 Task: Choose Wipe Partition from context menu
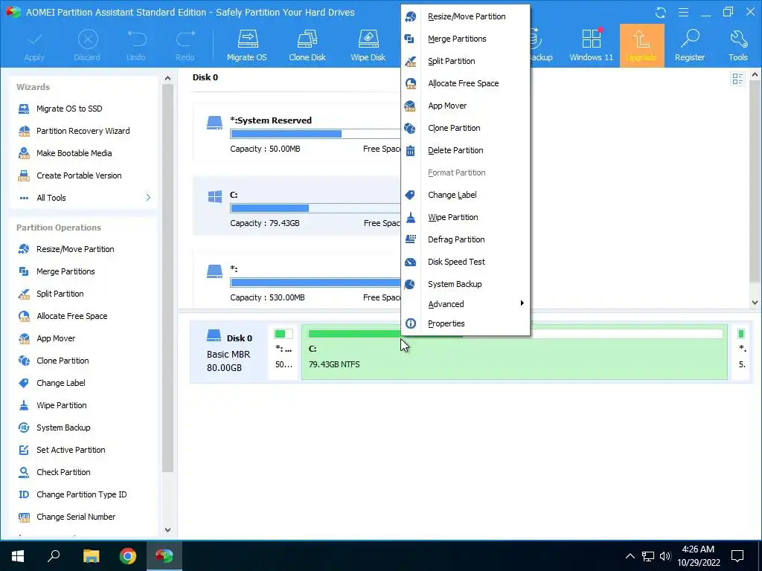point(465,218)
